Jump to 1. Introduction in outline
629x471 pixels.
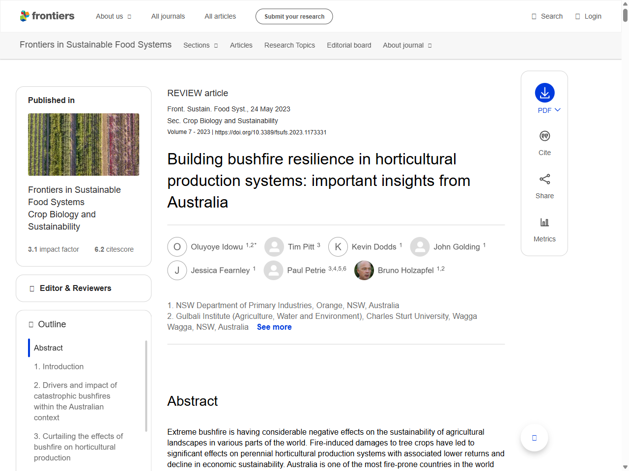(58, 366)
